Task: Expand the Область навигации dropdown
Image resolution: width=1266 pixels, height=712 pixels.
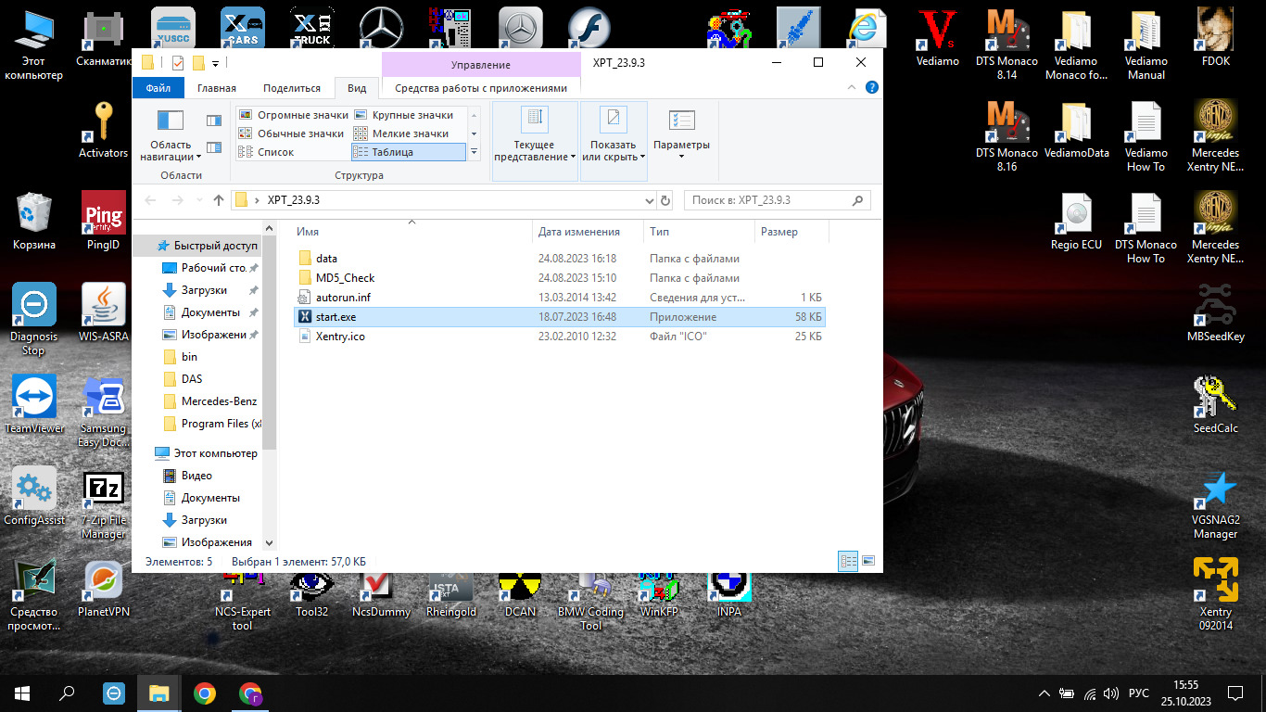Action: click(171, 151)
